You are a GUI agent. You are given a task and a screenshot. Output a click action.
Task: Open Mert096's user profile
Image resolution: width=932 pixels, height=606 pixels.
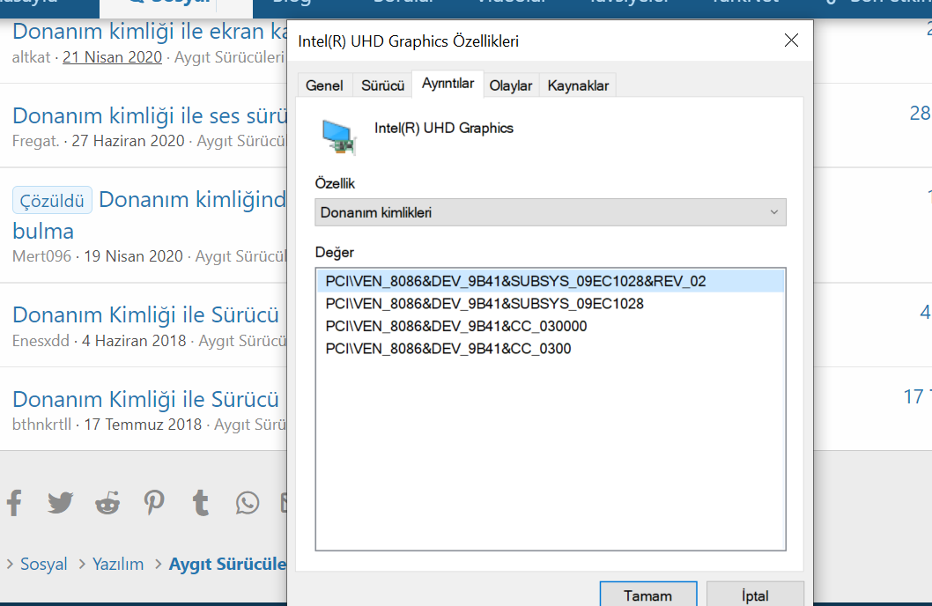(x=41, y=256)
